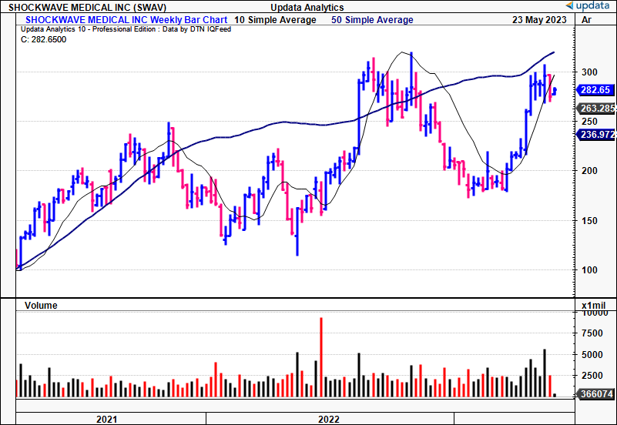This screenshot has width=617, height=425.
Task: Click the 150 price axis label
Action: [589, 220]
